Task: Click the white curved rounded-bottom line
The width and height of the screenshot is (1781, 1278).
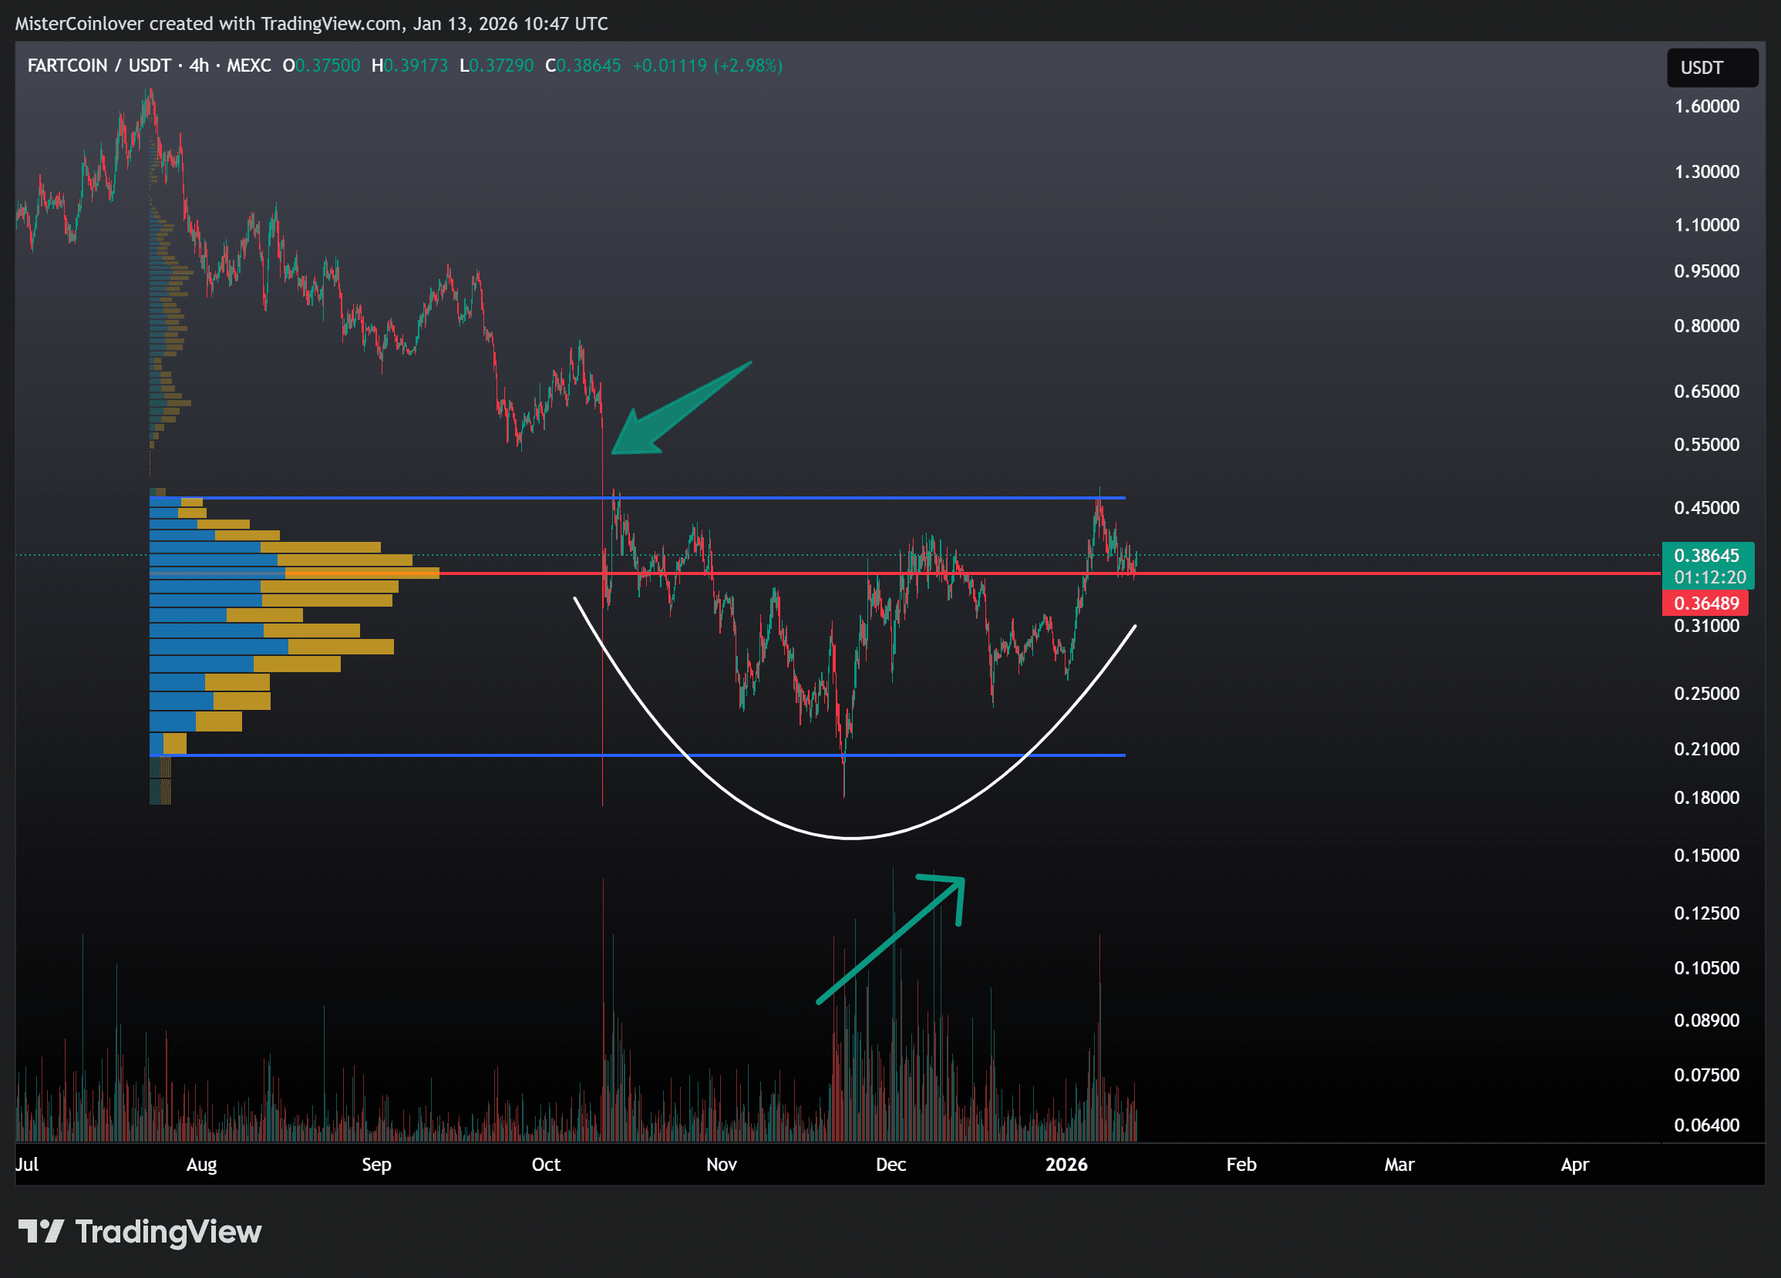Action: coord(852,838)
